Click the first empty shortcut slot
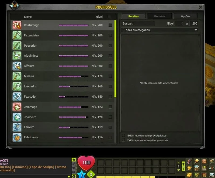Image resolution: width=215 pixels, height=178 pixels. click(101, 163)
